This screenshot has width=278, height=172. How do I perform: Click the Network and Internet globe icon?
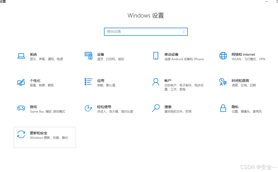tap(223, 56)
